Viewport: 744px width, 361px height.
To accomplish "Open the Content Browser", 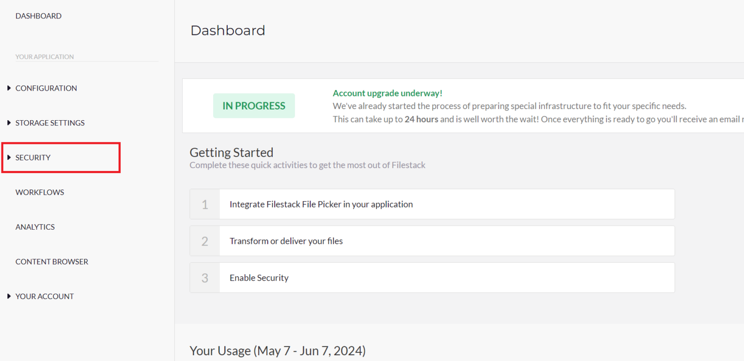I will [52, 261].
